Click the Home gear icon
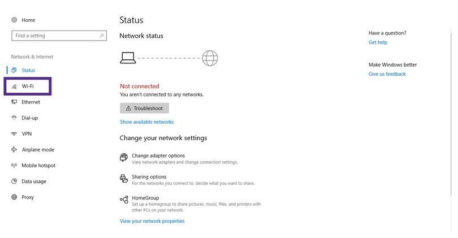 (x=14, y=20)
